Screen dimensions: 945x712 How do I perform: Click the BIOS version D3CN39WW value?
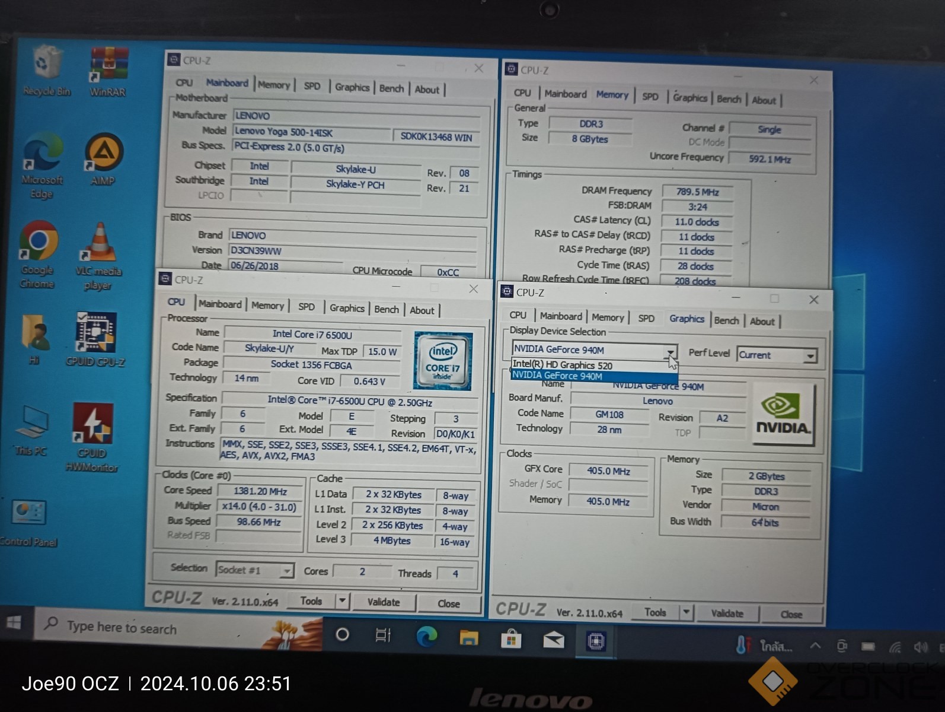(x=353, y=251)
